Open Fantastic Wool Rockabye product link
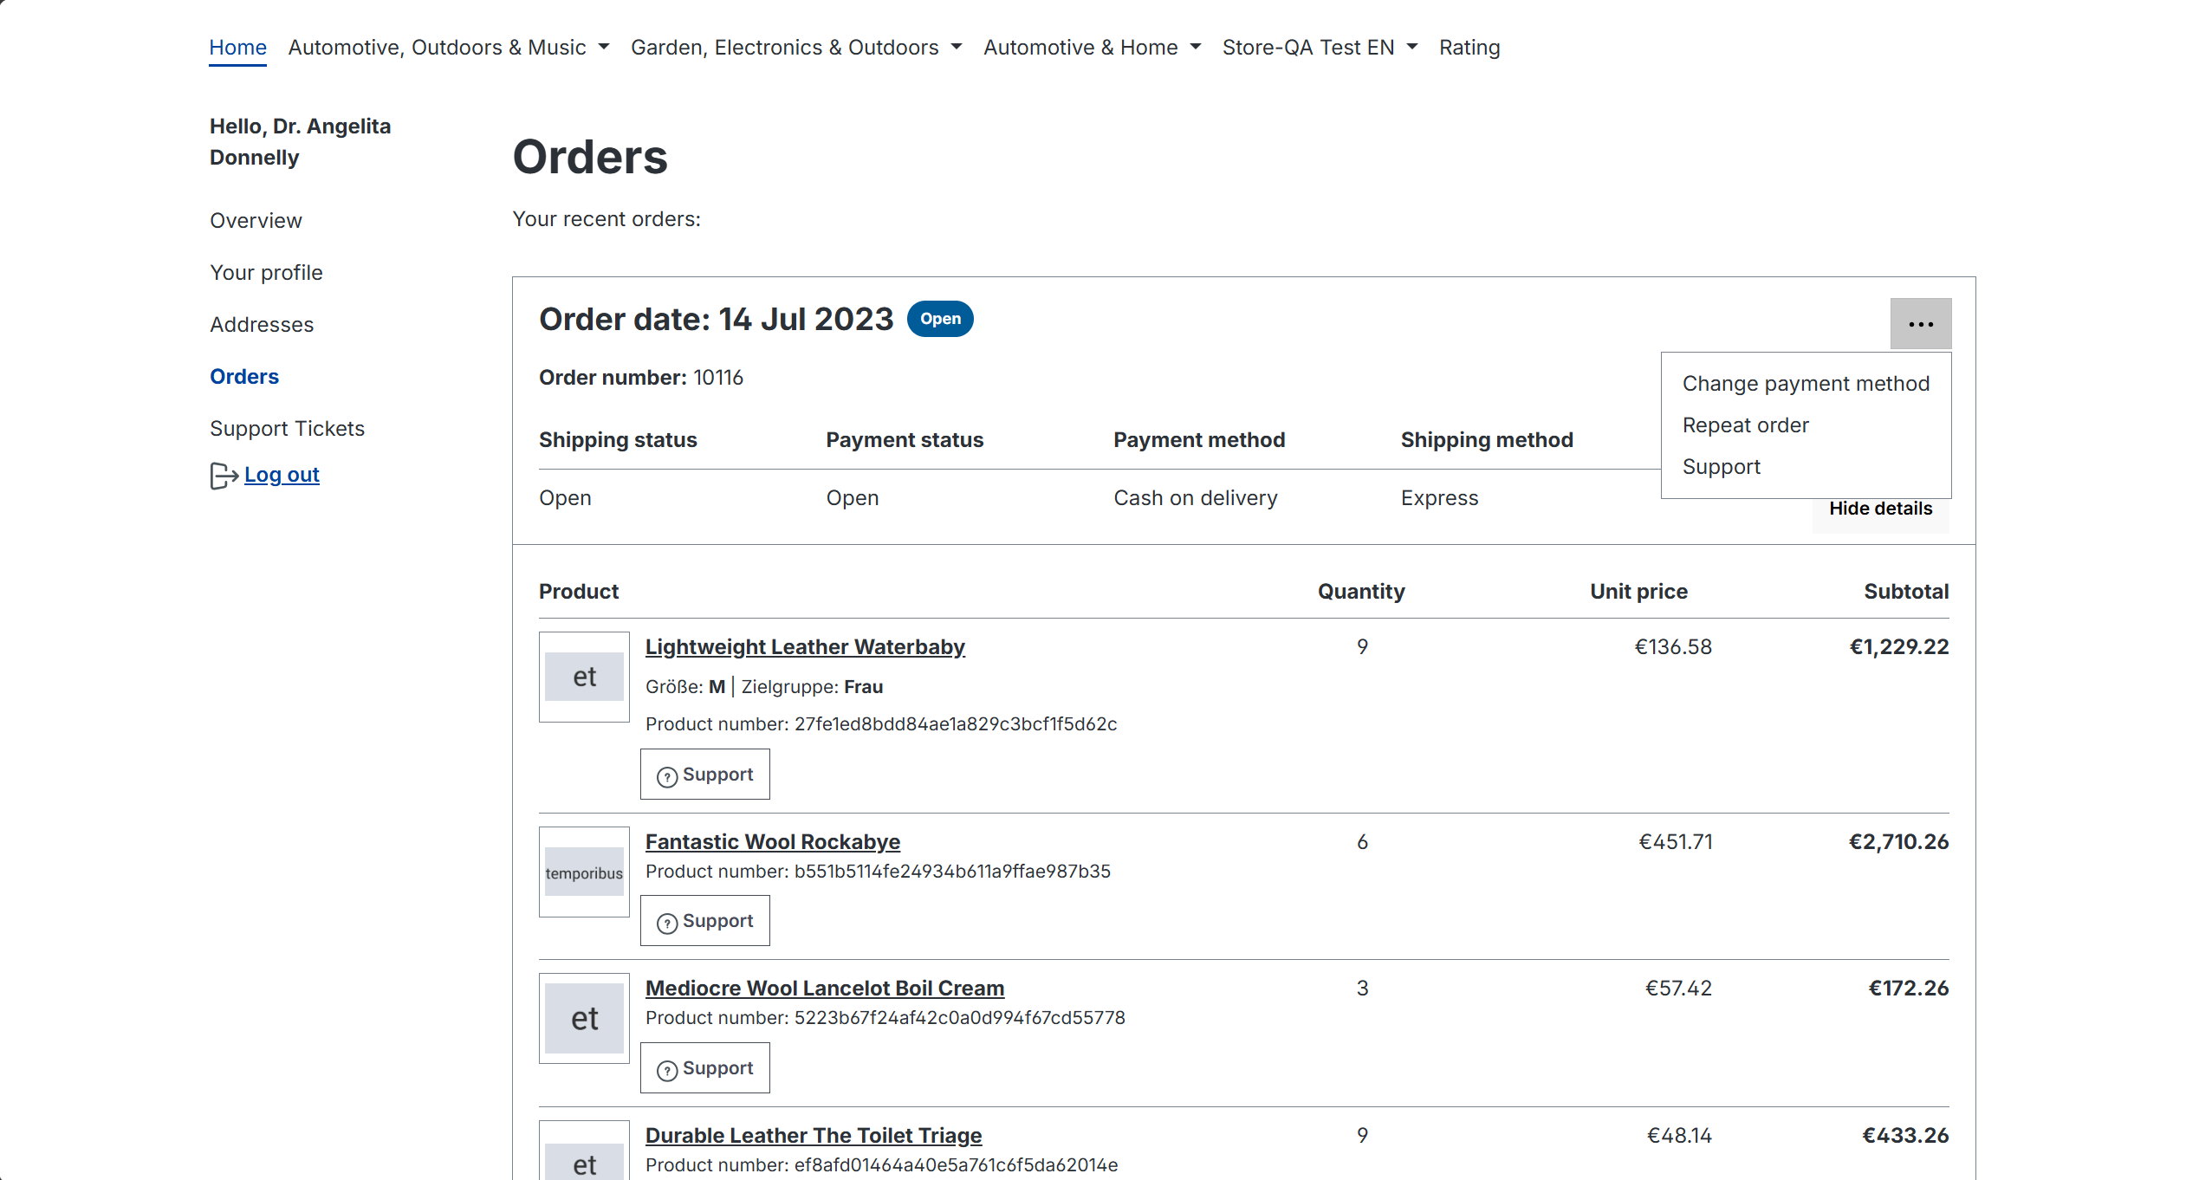 (x=773, y=842)
